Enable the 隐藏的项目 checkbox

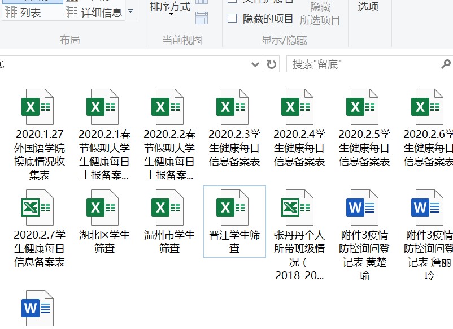tap(232, 19)
